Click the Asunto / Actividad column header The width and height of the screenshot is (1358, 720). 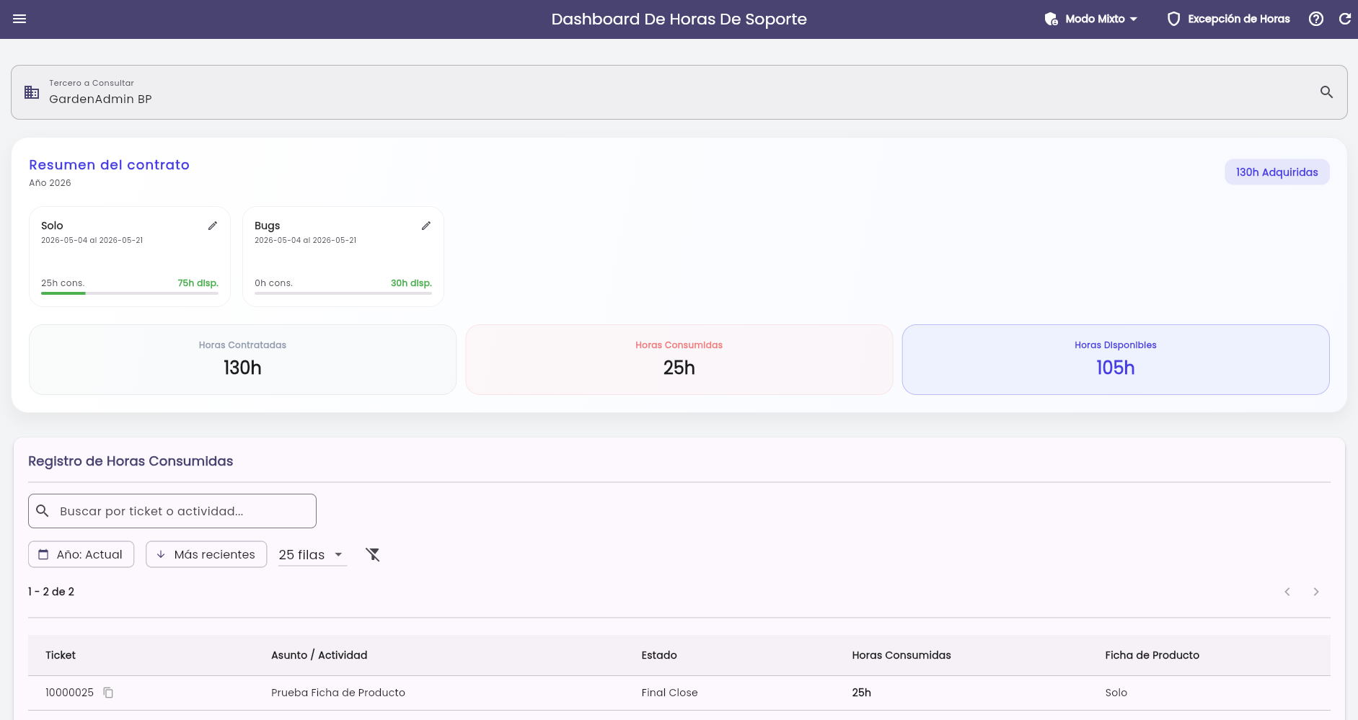(x=319, y=655)
